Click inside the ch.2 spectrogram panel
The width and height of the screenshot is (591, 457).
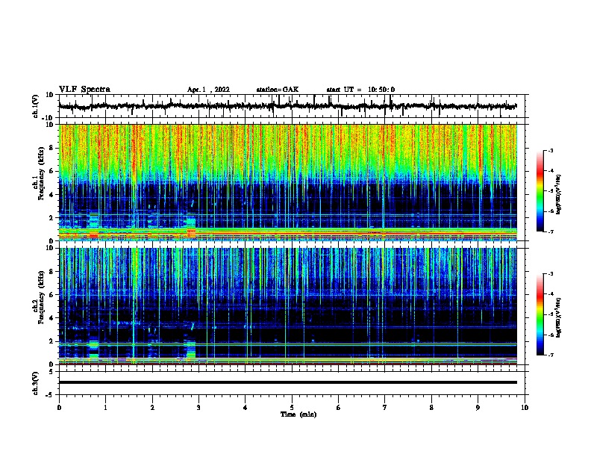tap(287, 306)
